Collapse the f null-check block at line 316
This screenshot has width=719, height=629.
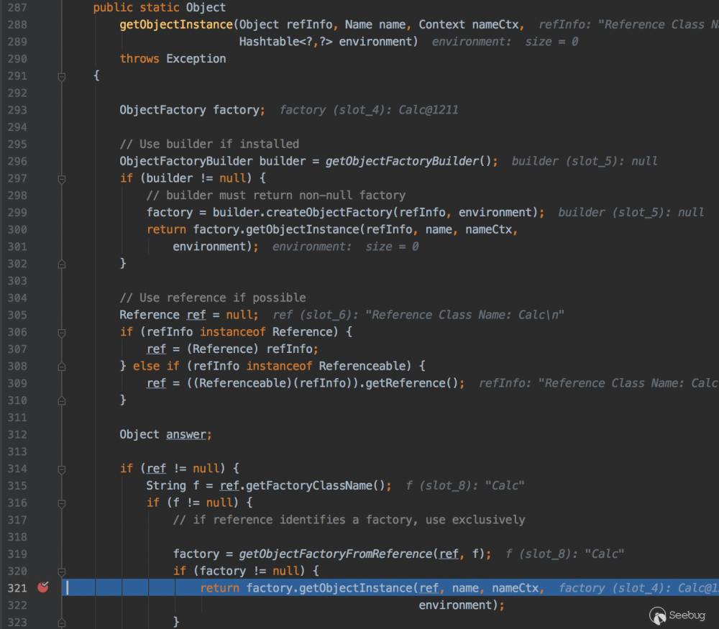61,502
